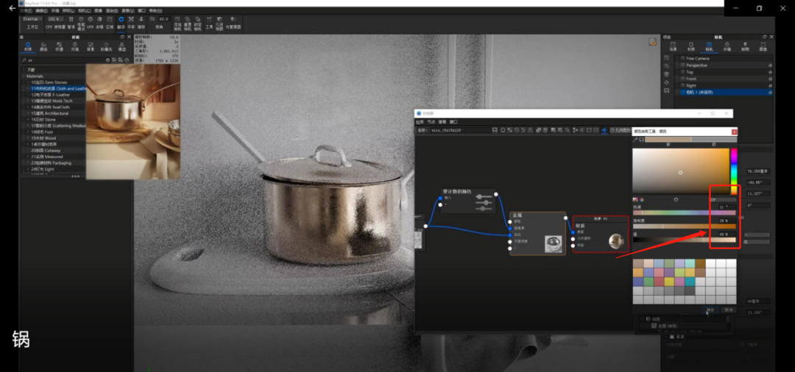
Task: Click the cancel (取消) button in the color picker
Action: (728, 310)
